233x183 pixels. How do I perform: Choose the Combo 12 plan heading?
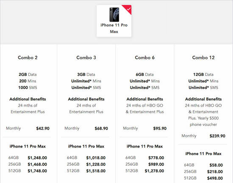203,58
